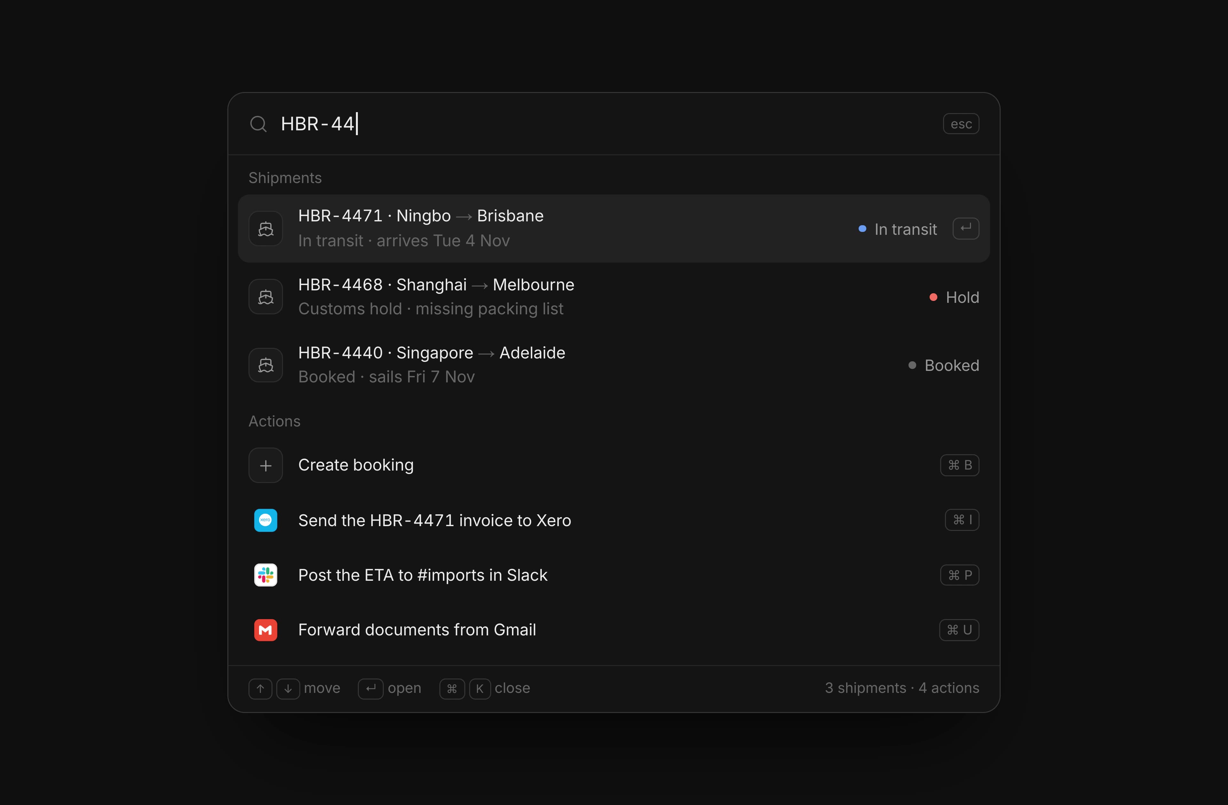1228x805 pixels.
Task: Click the Shipments section header
Action: click(x=285, y=178)
